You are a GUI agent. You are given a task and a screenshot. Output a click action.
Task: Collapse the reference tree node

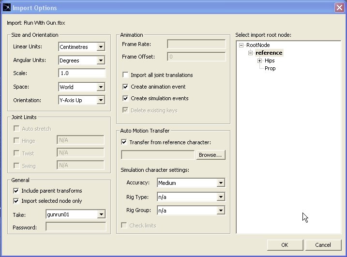pyautogui.click(x=250, y=53)
